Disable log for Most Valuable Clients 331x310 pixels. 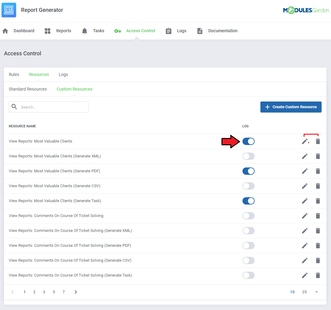coord(249,142)
